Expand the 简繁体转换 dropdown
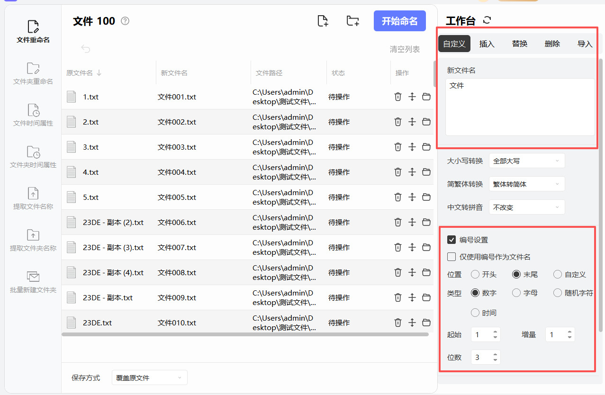The image size is (605, 395). click(526, 184)
